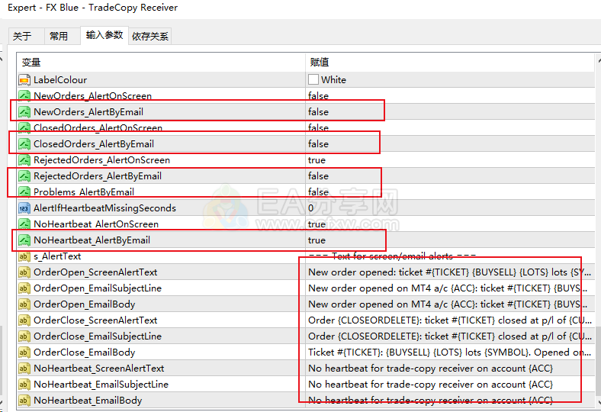Select the AlertIfHeartbeatMissingSeconds variable name
601x412 pixels.
click(104, 208)
